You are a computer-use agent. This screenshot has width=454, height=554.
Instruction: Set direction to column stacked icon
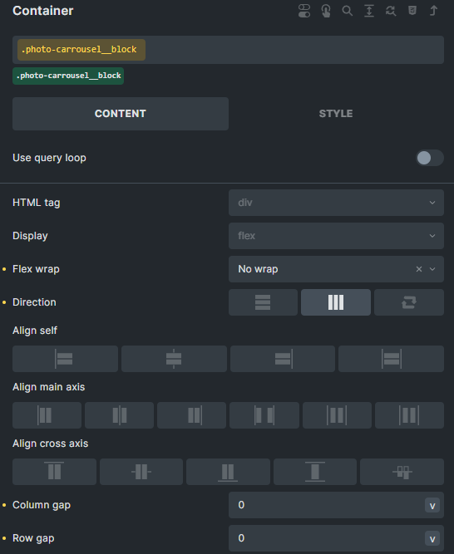(263, 302)
